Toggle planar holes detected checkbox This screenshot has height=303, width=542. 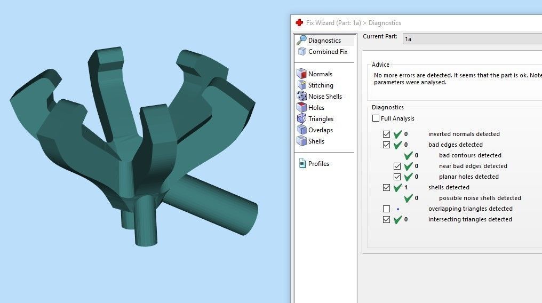point(397,177)
